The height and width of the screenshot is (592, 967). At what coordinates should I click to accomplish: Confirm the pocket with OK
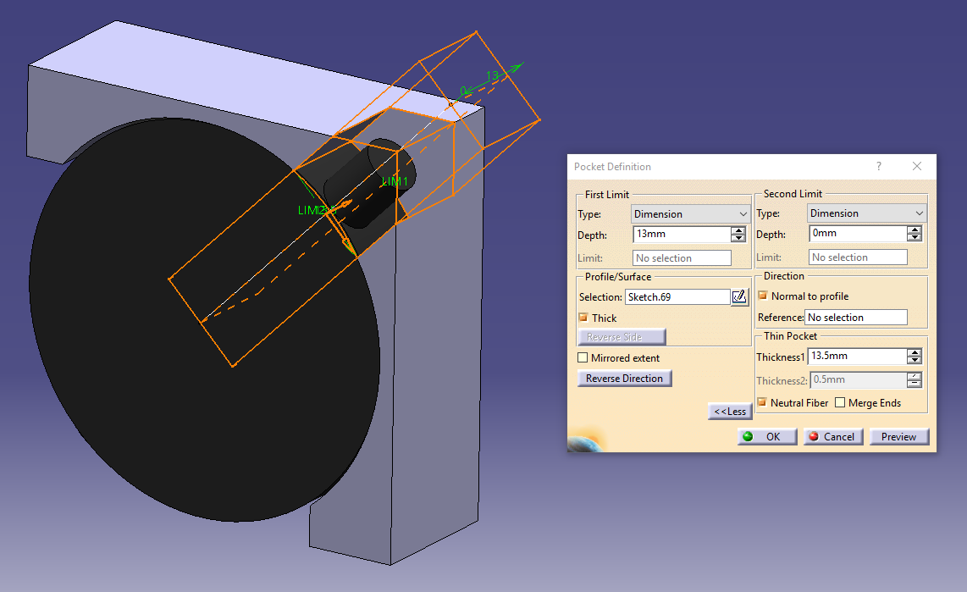tap(766, 436)
